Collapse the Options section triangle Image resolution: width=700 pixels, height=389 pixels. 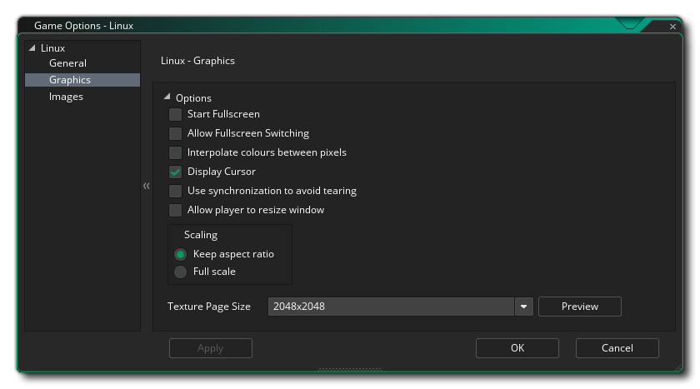click(167, 97)
